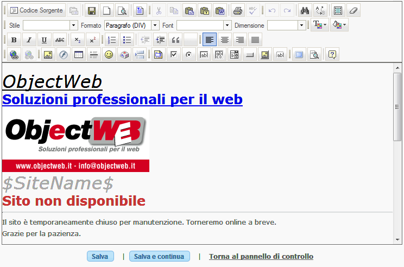
Task: Open Torna al pannello di controllo link
Action: pos(261,257)
